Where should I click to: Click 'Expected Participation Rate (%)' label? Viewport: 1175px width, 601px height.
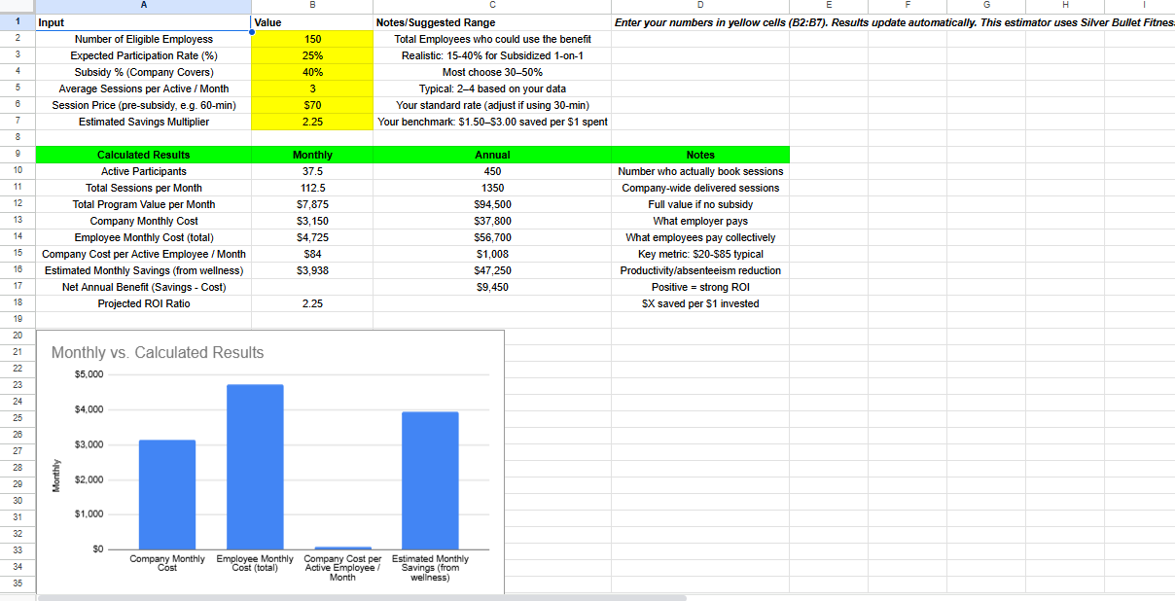[x=144, y=55]
